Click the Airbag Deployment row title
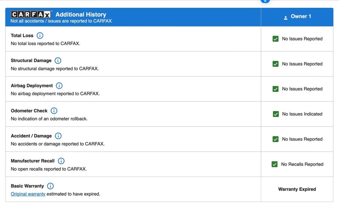This screenshot has height=209, width=339. [32, 86]
